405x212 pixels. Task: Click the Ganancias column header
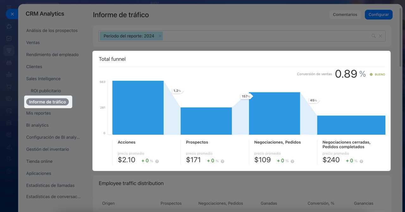click(x=364, y=203)
